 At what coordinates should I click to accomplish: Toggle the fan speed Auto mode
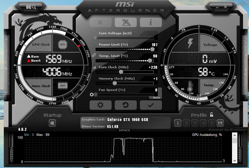pos(156,98)
